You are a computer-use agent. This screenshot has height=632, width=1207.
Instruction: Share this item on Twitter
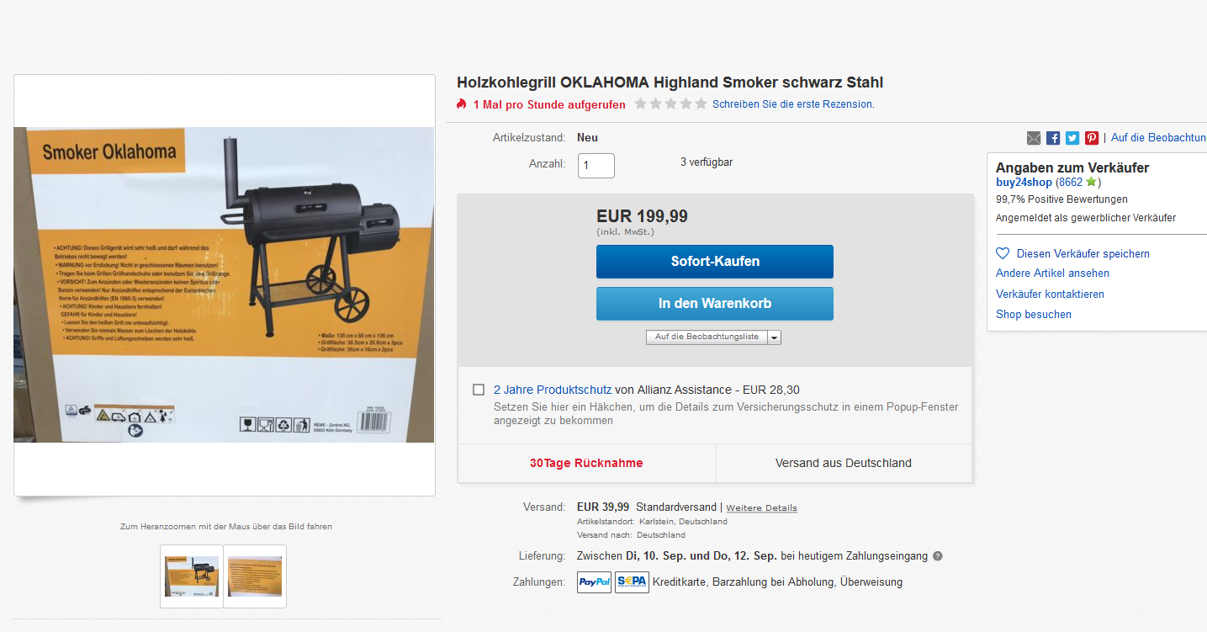click(x=1072, y=138)
